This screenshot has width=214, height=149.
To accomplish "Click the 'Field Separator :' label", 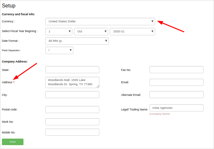I will 11,50.
